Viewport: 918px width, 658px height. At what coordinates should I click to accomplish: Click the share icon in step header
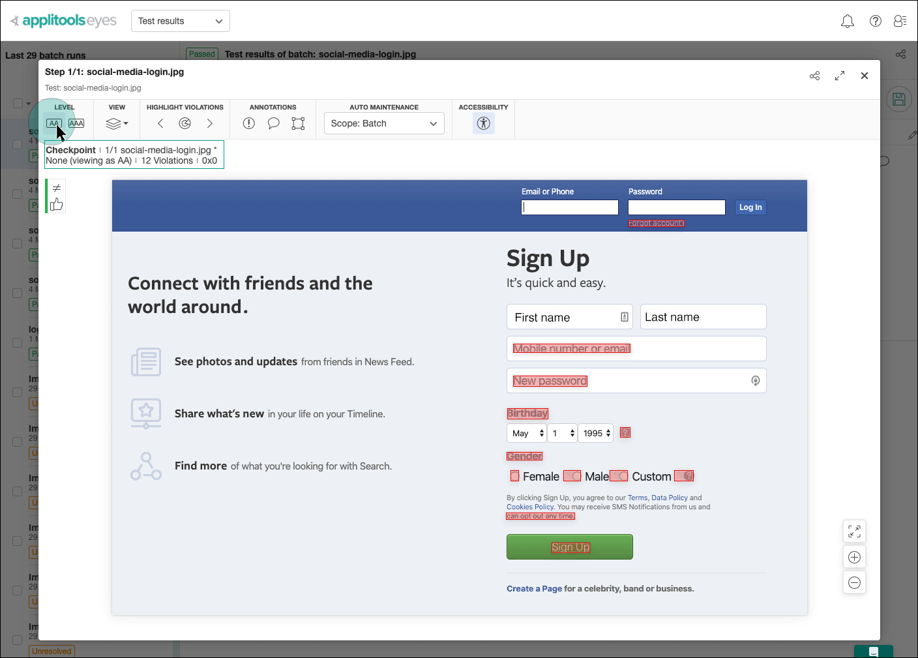coord(814,76)
